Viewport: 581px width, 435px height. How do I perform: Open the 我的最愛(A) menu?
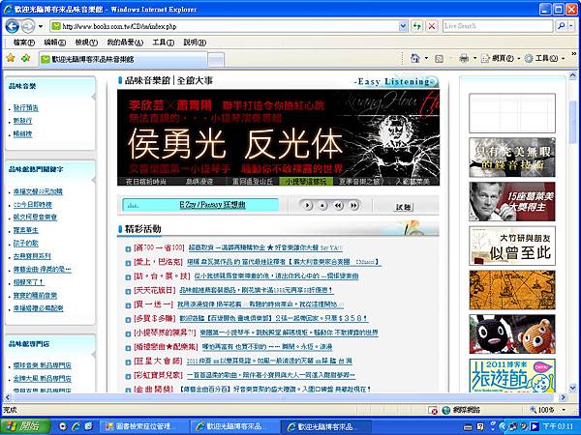(x=125, y=43)
